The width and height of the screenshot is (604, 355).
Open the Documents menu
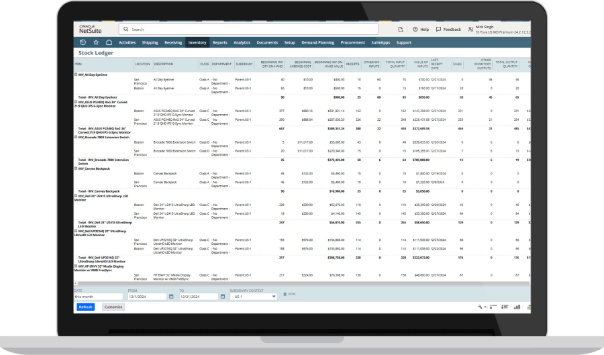click(267, 43)
